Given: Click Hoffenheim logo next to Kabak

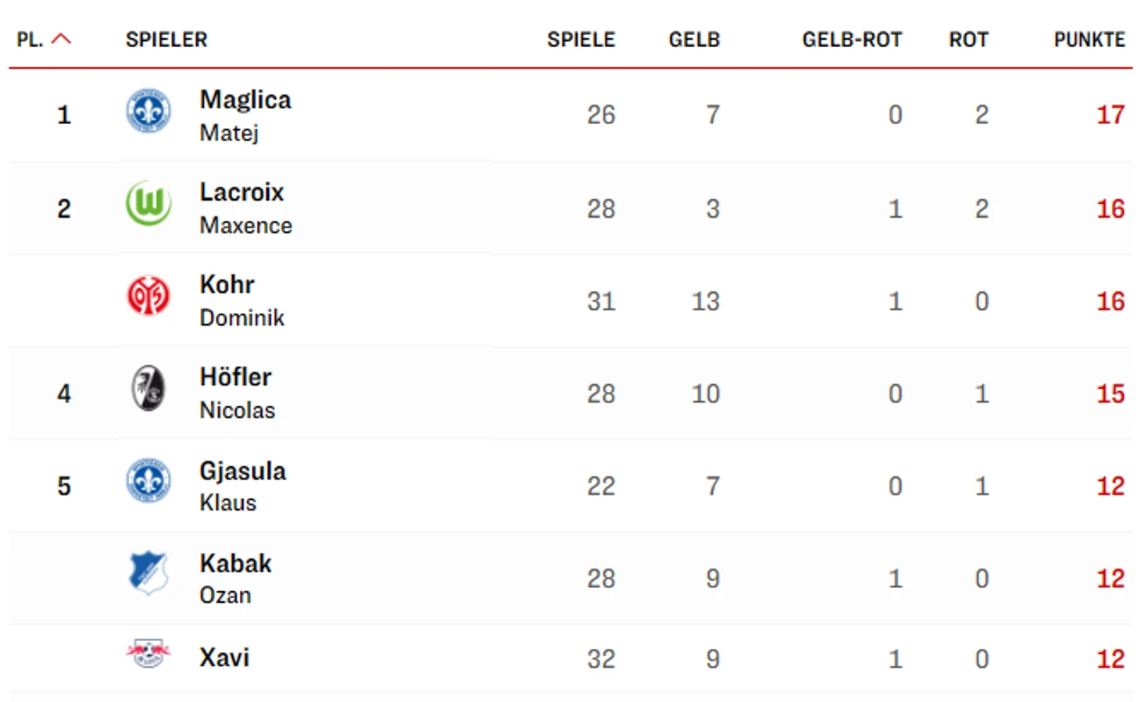Looking at the screenshot, I should point(148,573).
